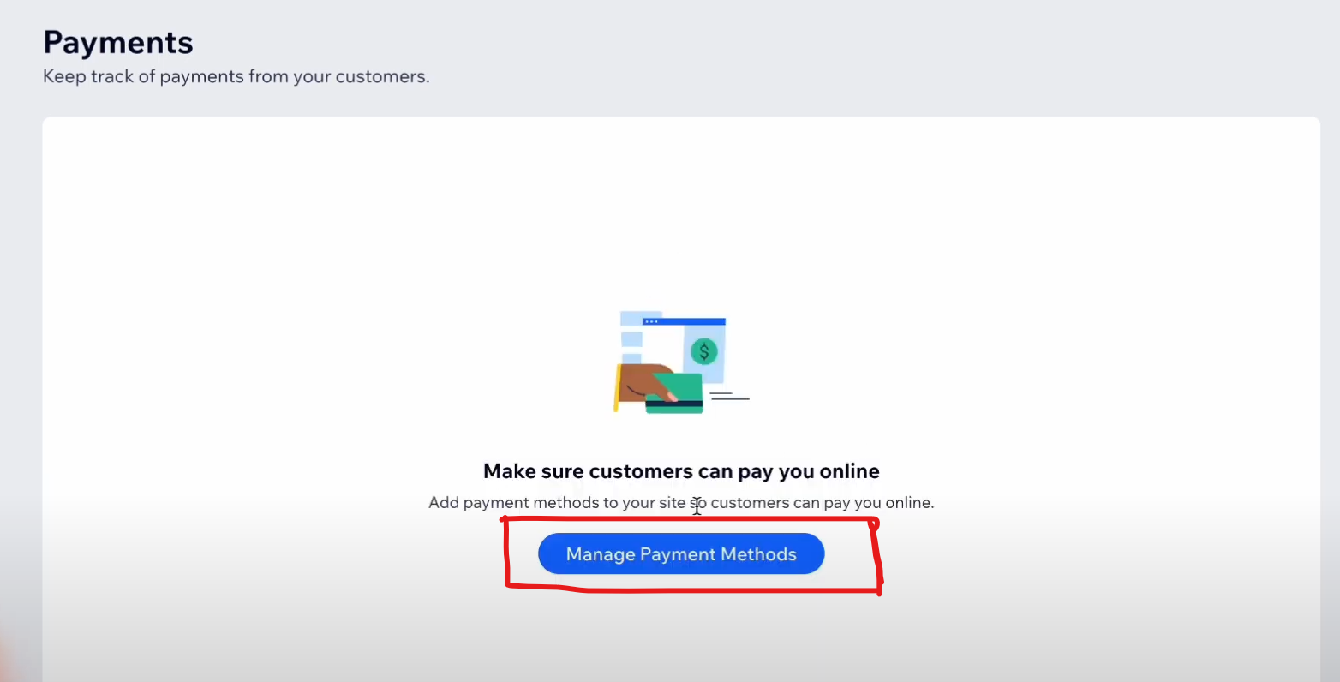Click the blue browser bar in illustration

click(x=684, y=321)
